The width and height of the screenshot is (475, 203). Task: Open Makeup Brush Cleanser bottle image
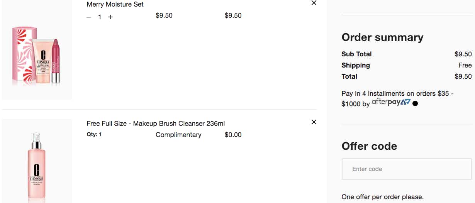click(37, 161)
